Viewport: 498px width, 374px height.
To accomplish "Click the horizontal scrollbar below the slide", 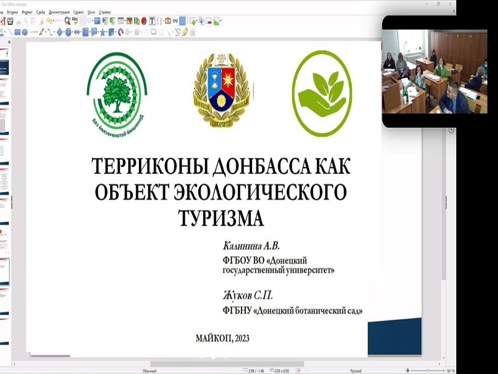I will click(x=187, y=363).
